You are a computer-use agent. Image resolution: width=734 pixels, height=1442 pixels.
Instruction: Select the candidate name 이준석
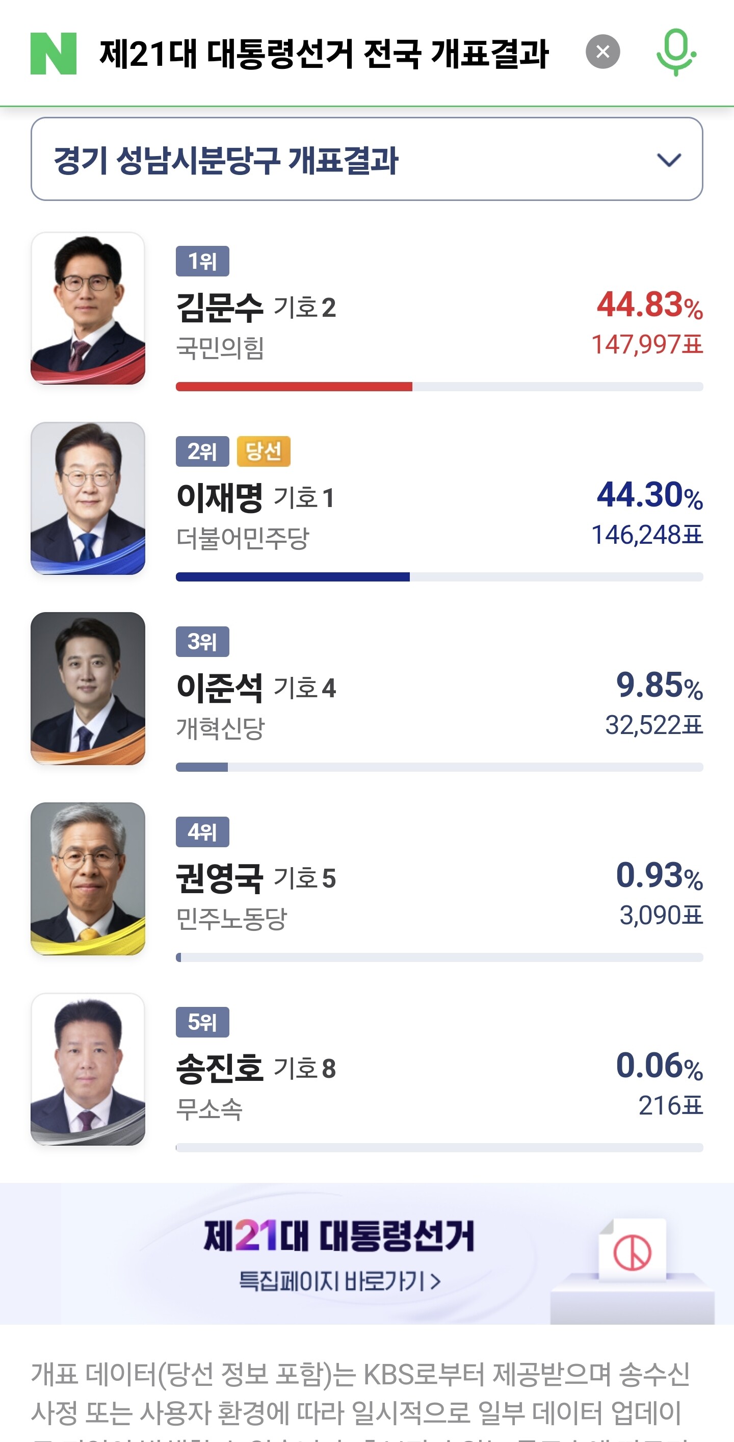(x=219, y=688)
